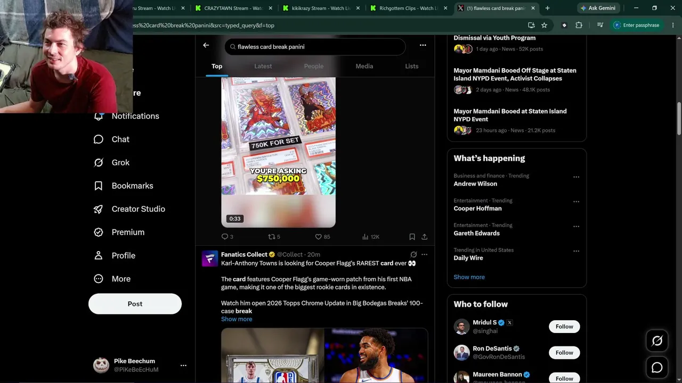Open options for Andrew Wilson trend

[576, 177]
